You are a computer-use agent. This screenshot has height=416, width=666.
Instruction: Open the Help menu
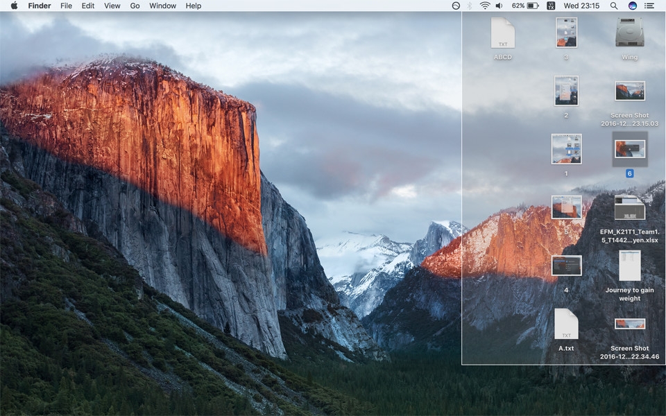click(x=194, y=6)
